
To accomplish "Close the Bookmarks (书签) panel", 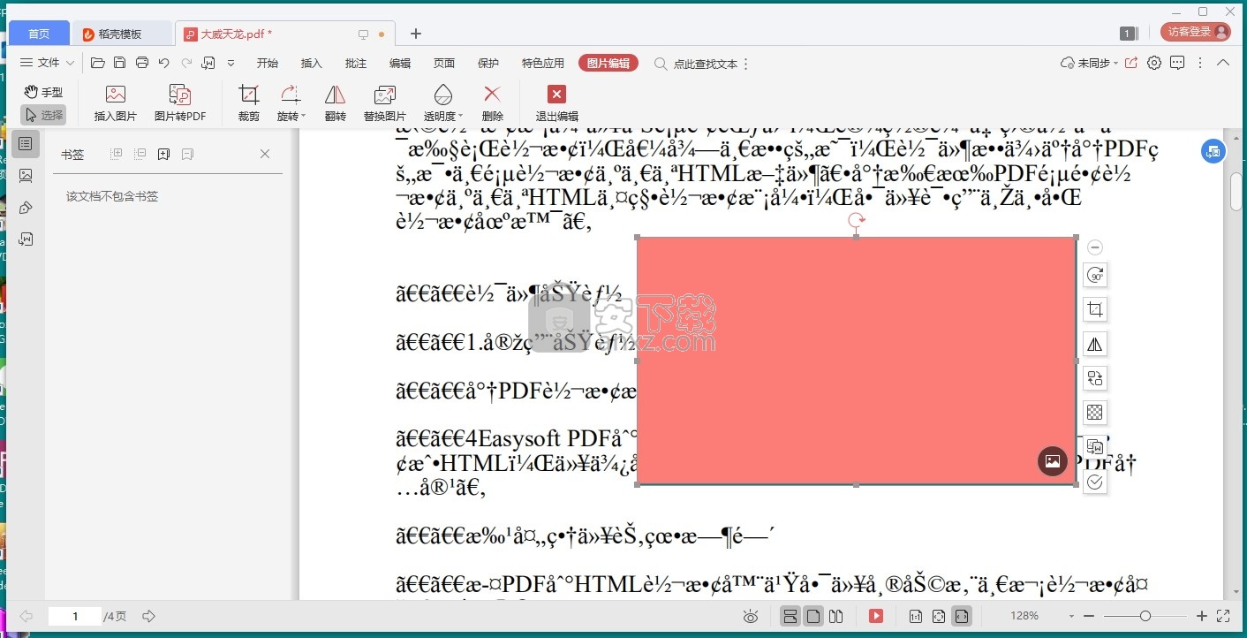I will 265,154.
